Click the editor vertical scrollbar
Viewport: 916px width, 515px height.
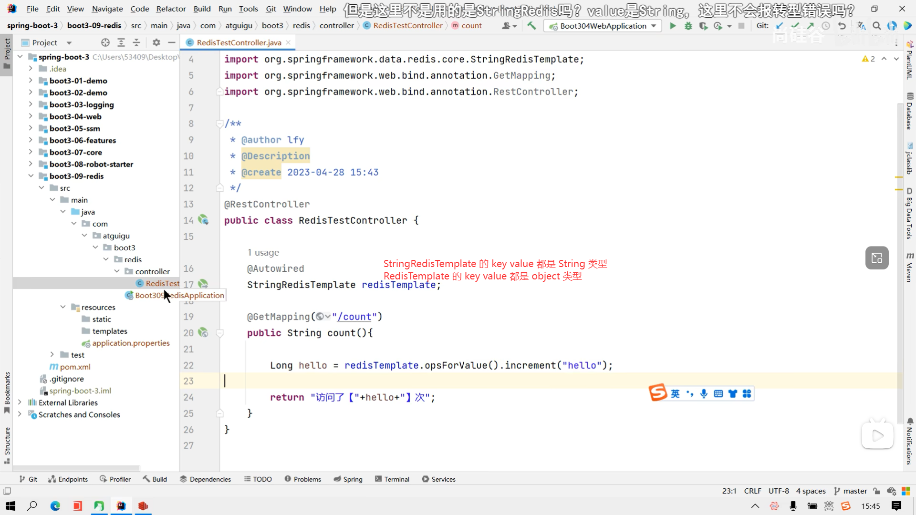899,238
